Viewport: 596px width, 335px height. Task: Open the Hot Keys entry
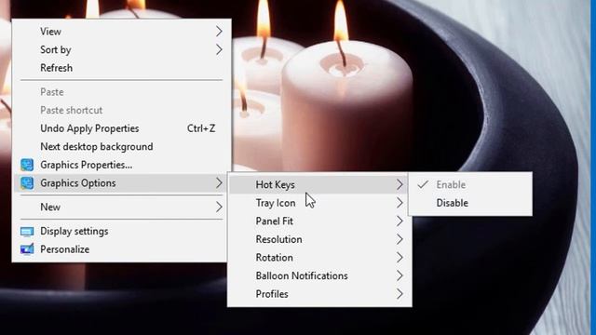click(x=319, y=184)
